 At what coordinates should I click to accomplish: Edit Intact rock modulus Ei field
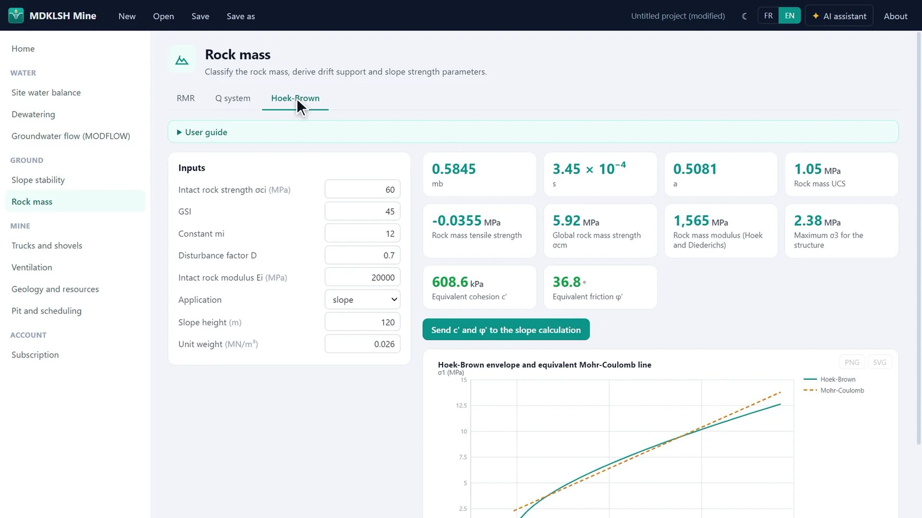pyautogui.click(x=362, y=277)
